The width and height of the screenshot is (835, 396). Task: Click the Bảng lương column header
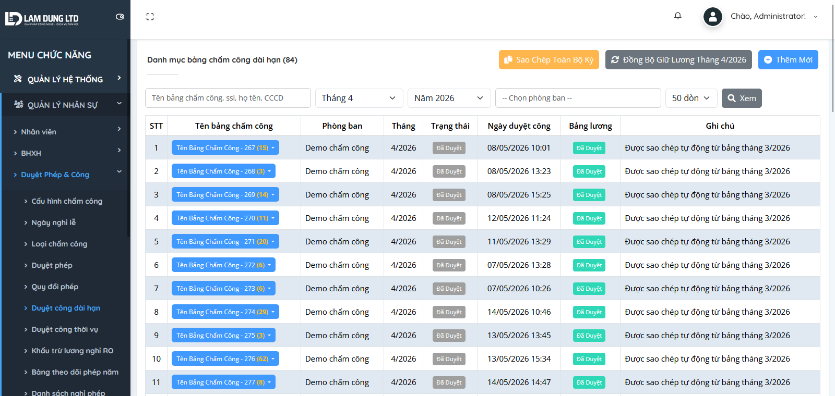[590, 126]
